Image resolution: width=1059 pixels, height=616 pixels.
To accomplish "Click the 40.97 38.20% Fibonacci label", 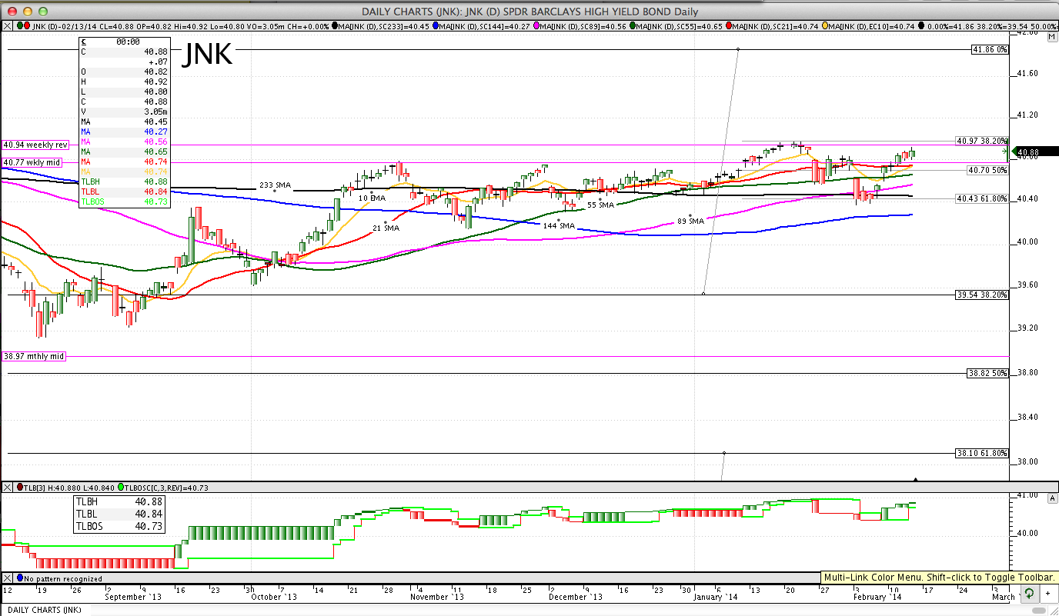I will coord(982,141).
